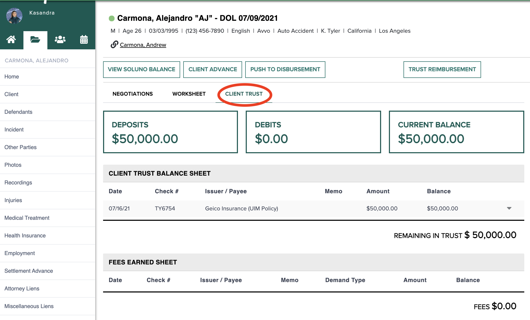Open the home icon in top navigation
Image resolution: width=530 pixels, height=320 pixels.
pyautogui.click(x=11, y=40)
